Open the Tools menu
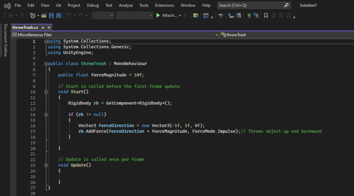Screen dimensions: 354x196 point(144,5)
